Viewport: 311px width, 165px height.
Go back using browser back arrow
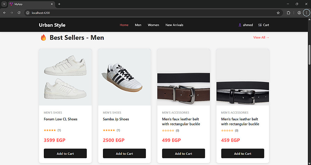(x=4, y=13)
